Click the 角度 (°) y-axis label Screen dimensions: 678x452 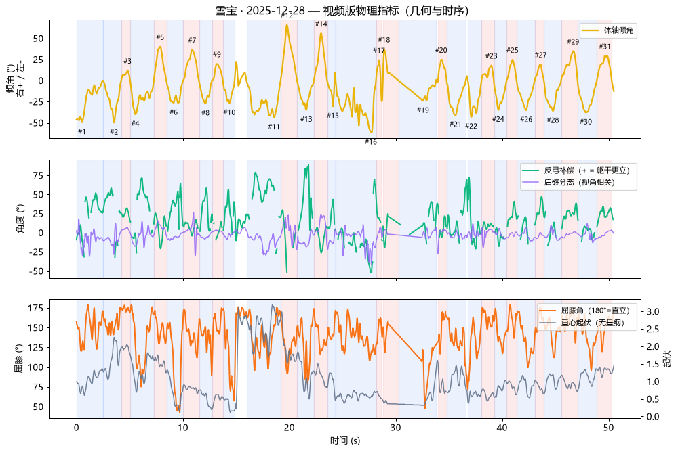coord(20,219)
